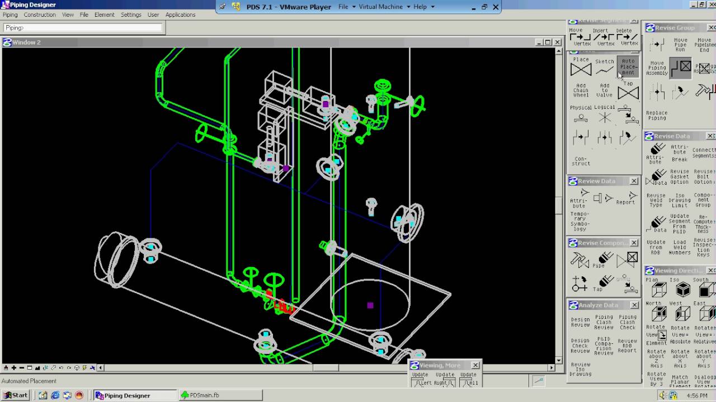Screen dimensions: 716x402
Task: Click Piping Clash Review button
Action: pyautogui.click(x=604, y=322)
